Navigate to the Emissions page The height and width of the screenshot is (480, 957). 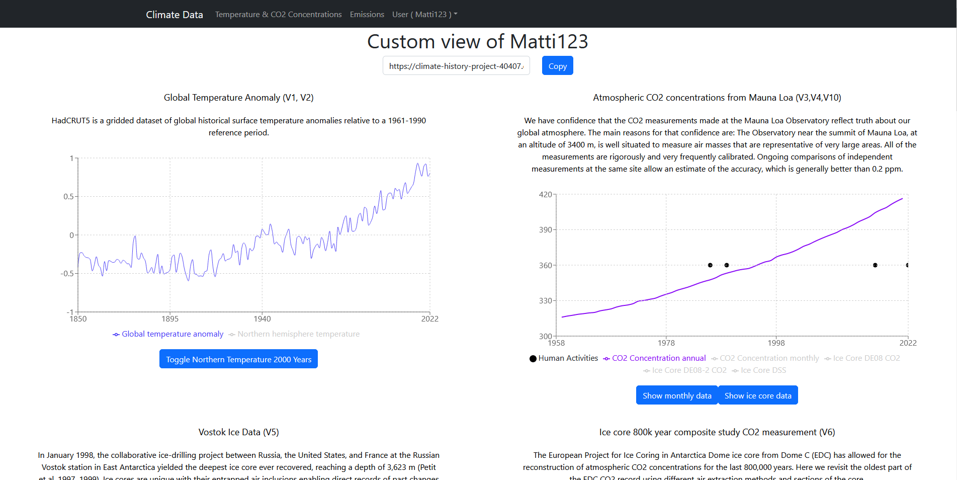click(x=367, y=14)
